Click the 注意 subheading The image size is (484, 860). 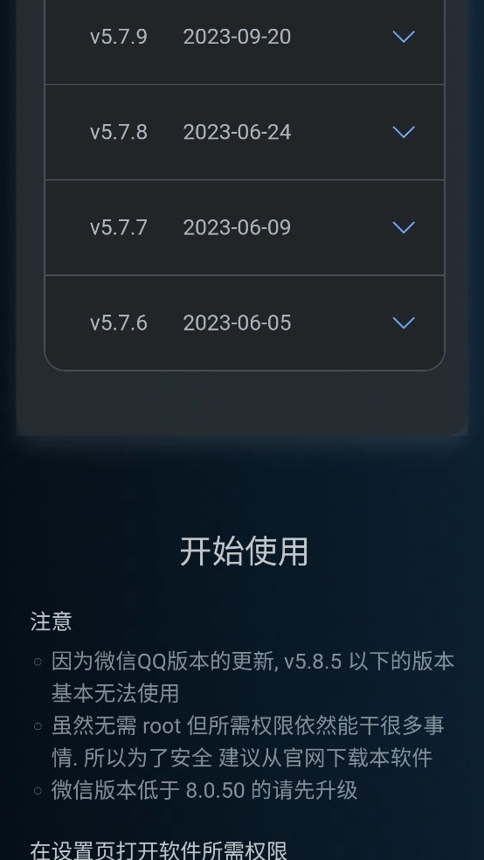[51, 621]
